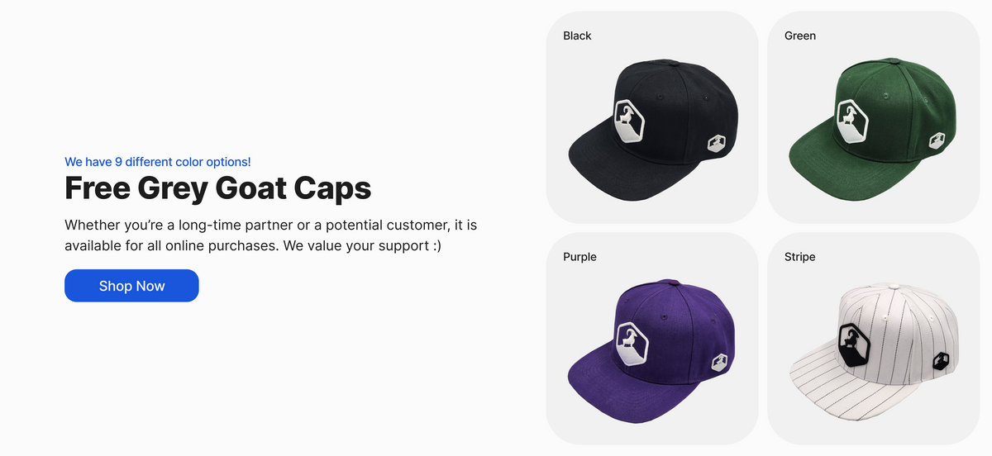Click the "Purple" color label
Image resolution: width=992 pixels, height=456 pixels.
[x=579, y=257]
